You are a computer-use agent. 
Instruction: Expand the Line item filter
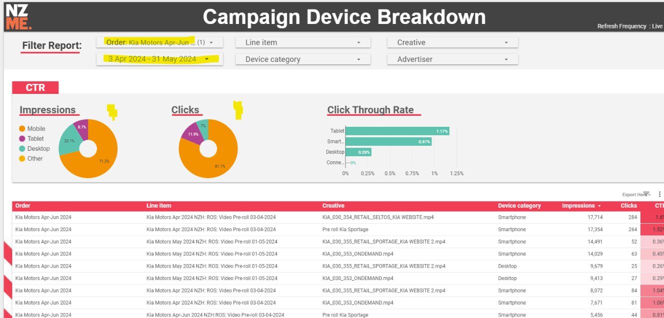tap(303, 43)
